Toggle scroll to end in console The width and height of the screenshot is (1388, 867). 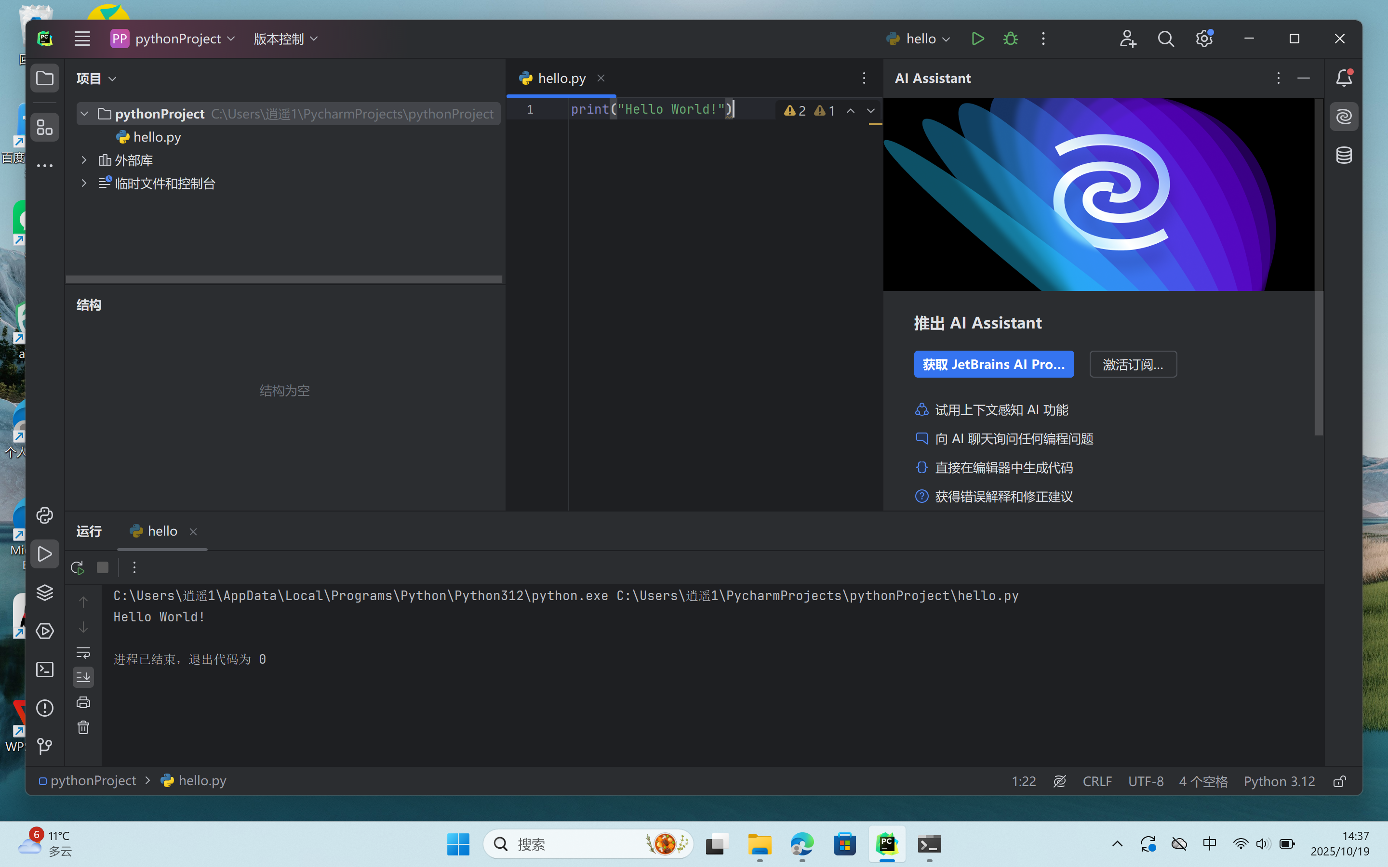tap(84, 677)
